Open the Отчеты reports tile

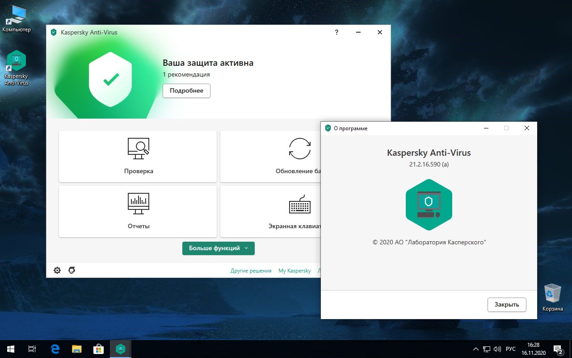pos(138,211)
